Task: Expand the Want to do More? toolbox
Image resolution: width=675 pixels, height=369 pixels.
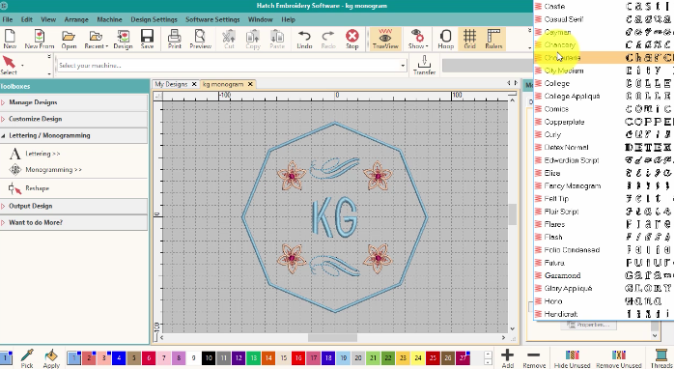Action: coord(73,222)
